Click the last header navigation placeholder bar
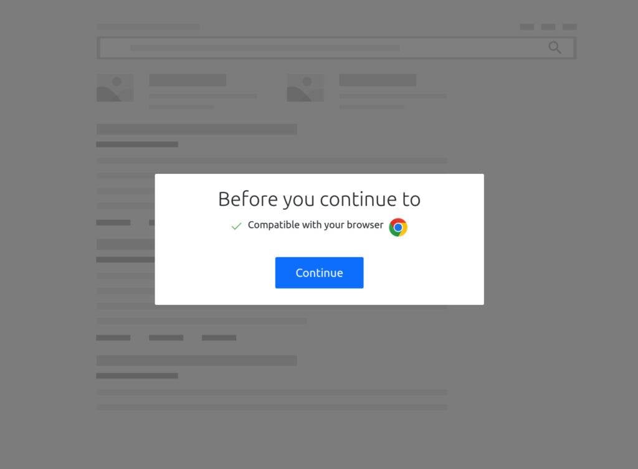Screen dimensions: 638x469 tap(569, 27)
